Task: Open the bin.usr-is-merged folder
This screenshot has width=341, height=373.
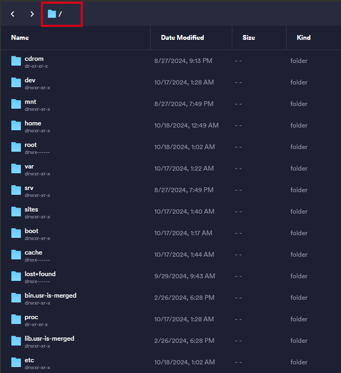Action: [x=51, y=296]
